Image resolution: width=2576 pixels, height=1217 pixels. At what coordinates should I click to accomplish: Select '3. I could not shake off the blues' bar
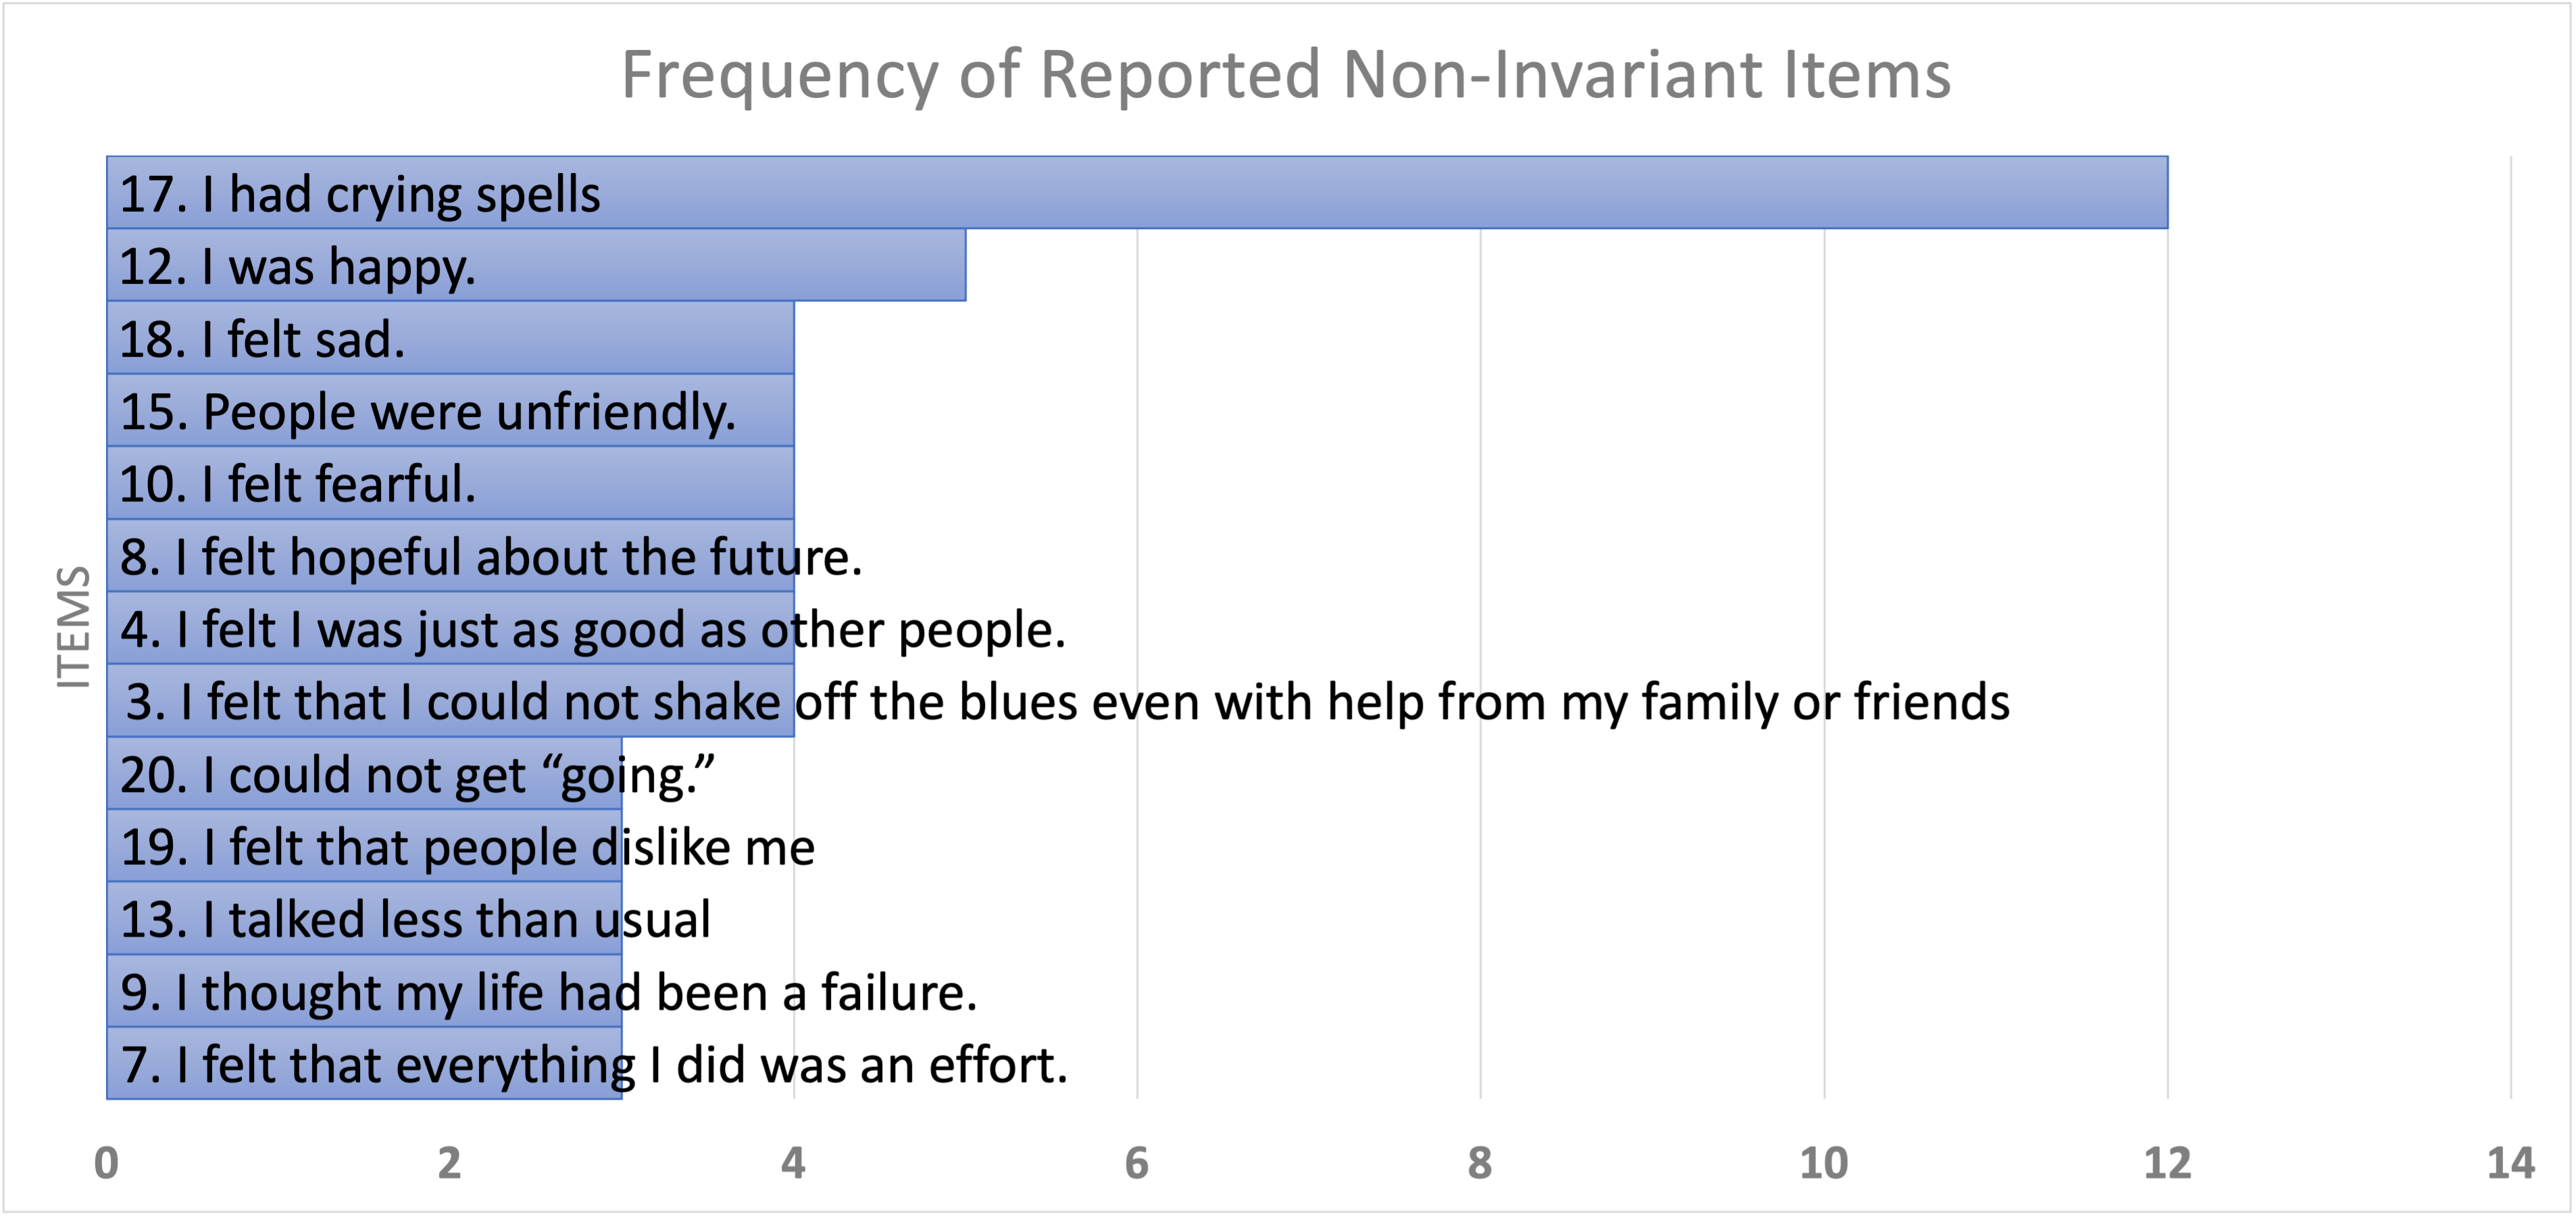(x=450, y=701)
